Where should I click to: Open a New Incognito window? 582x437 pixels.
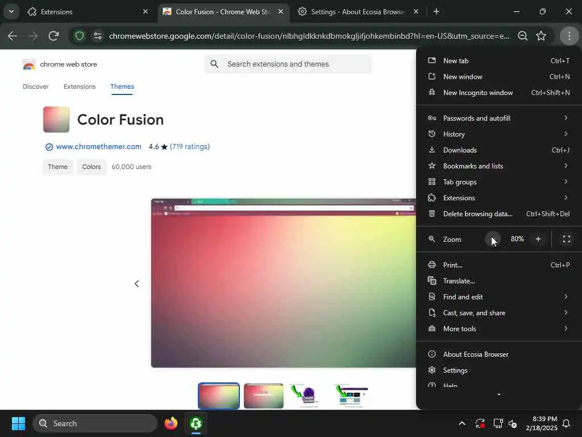pyautogui.click(x=499, y=93)
